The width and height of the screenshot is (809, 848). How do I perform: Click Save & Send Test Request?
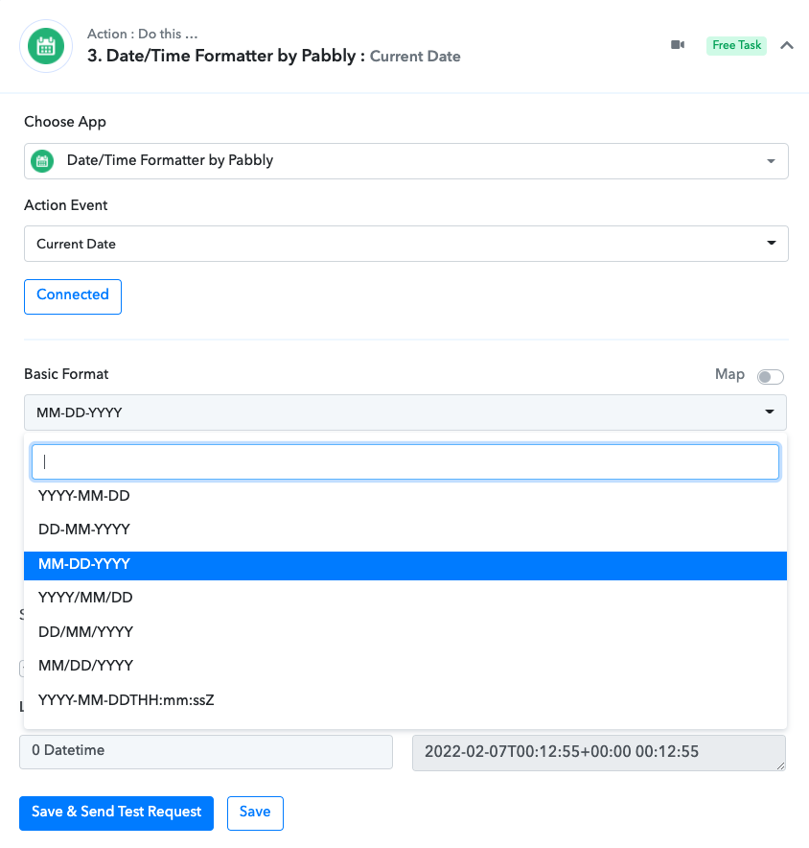116,813
